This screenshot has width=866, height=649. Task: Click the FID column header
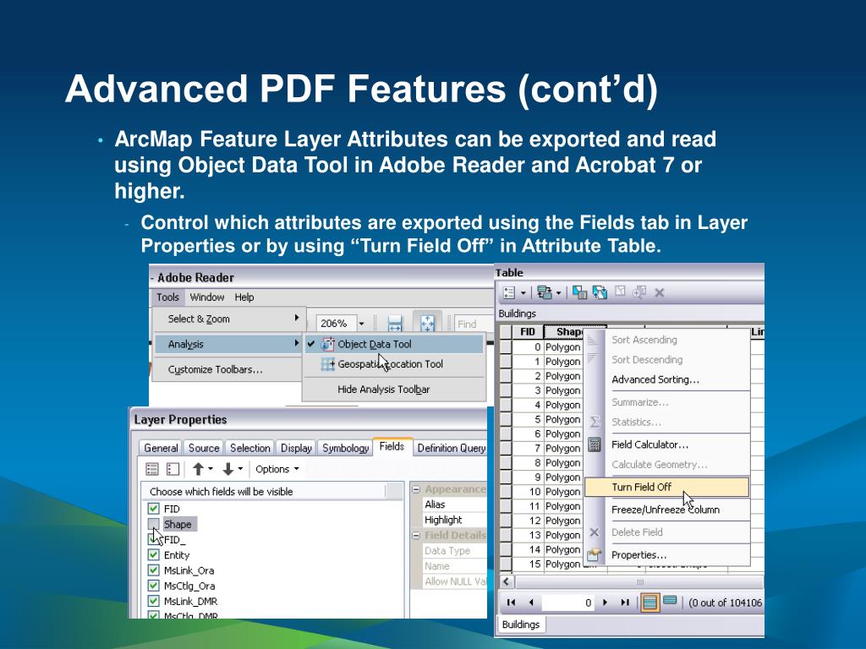click(528, 331)
